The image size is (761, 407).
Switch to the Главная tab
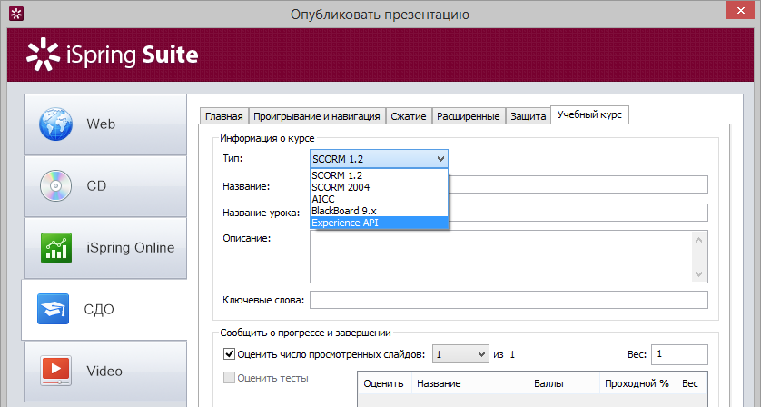tap(223, 116)
